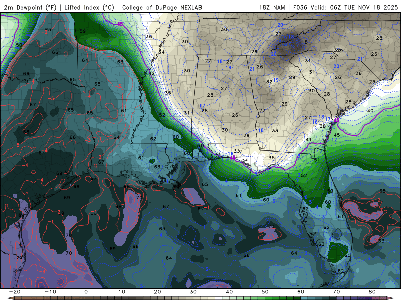
Task: Click the dewpoint value '38' near Georgia coast
Action: 323,126
